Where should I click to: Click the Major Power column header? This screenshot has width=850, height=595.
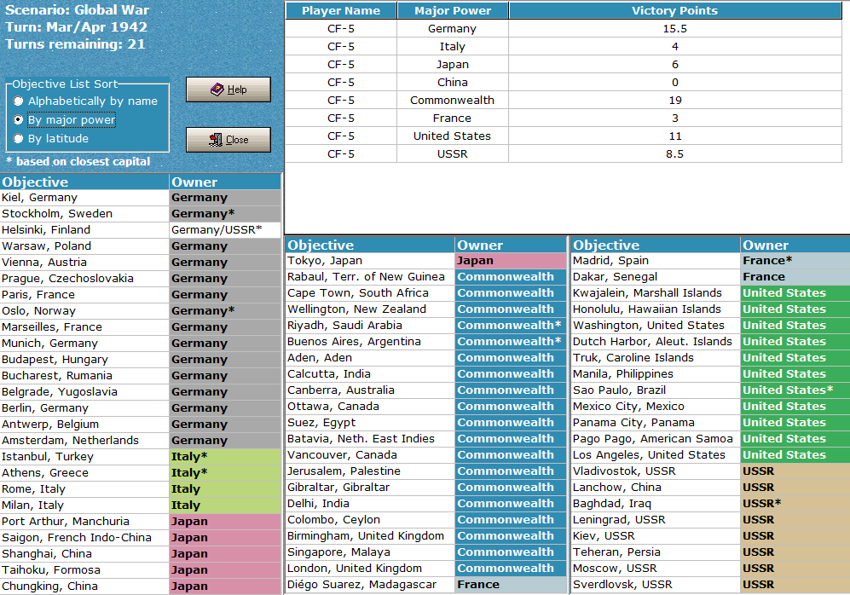pyautogui.click(x=453, y=11)
